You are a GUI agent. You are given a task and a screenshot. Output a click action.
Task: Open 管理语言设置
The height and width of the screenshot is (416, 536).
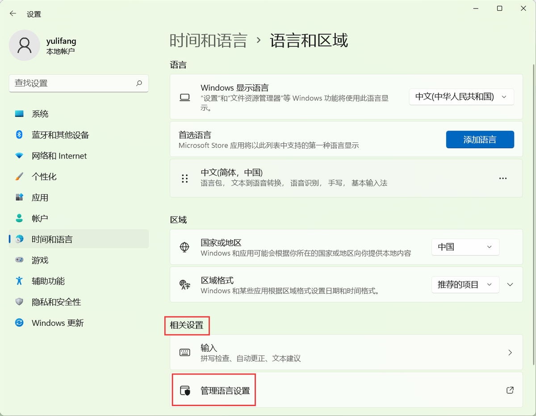(x=346, y=391)
